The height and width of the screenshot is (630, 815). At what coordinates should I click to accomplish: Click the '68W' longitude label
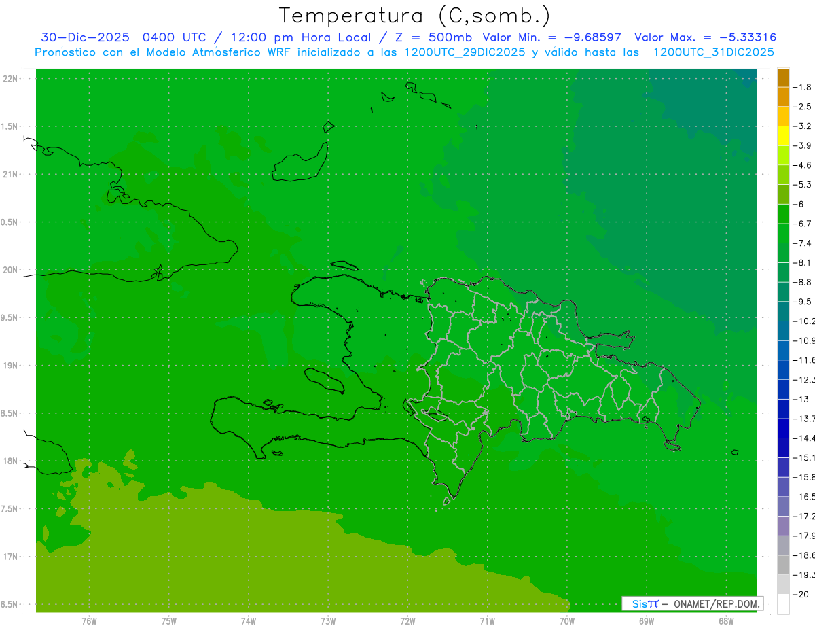(x=726, y=620)
